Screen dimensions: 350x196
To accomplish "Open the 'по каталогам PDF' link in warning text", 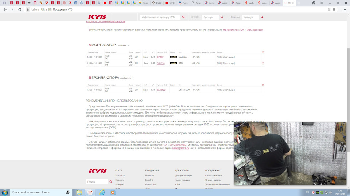I will (233, 30).
